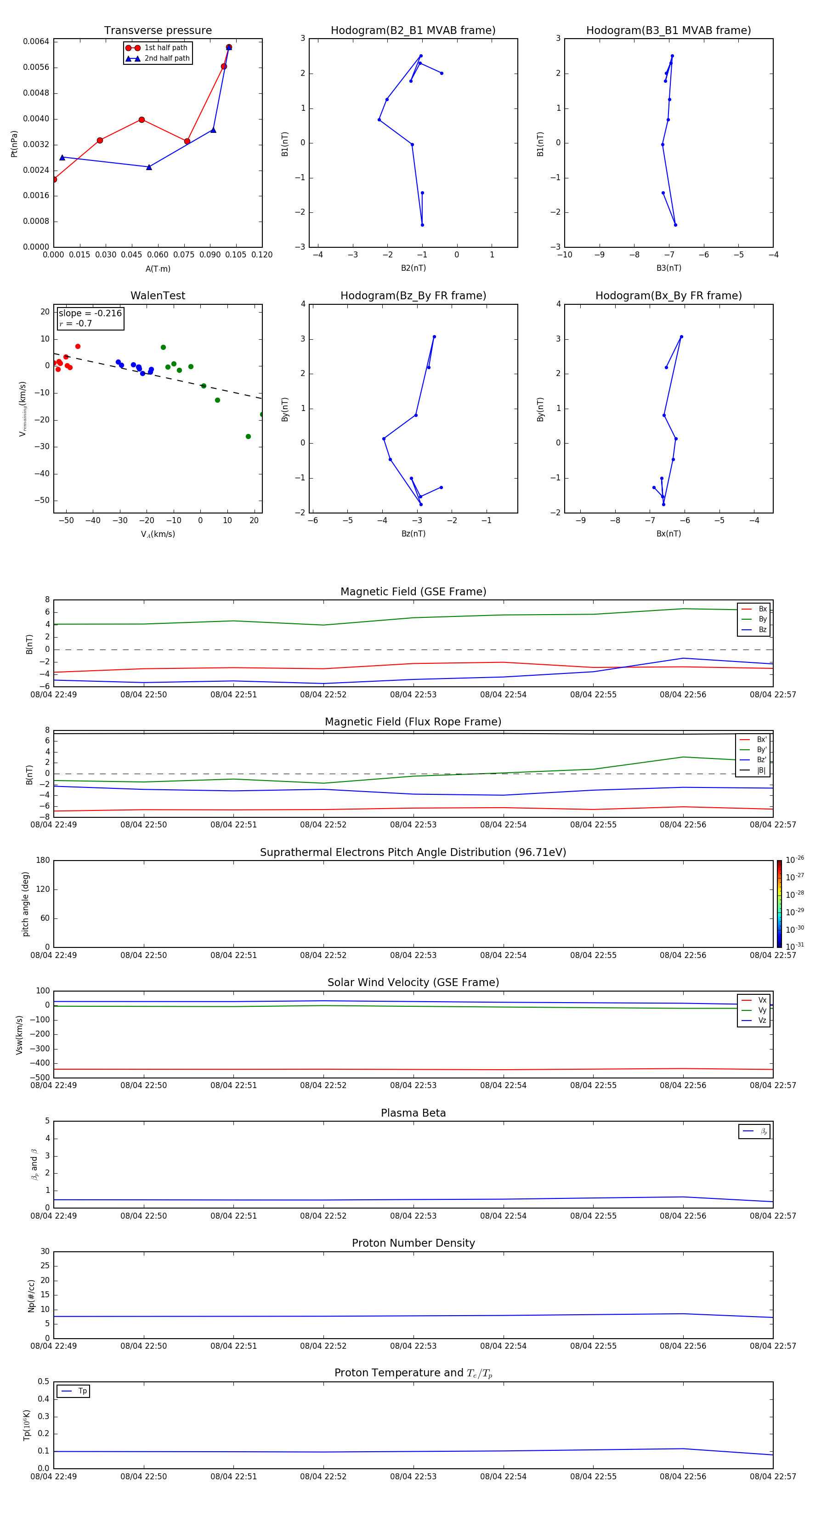Click the 'Tp' legend entry in temperature panel
The height and width of the screenshot is (1517, 827).
click(74, 1391)
